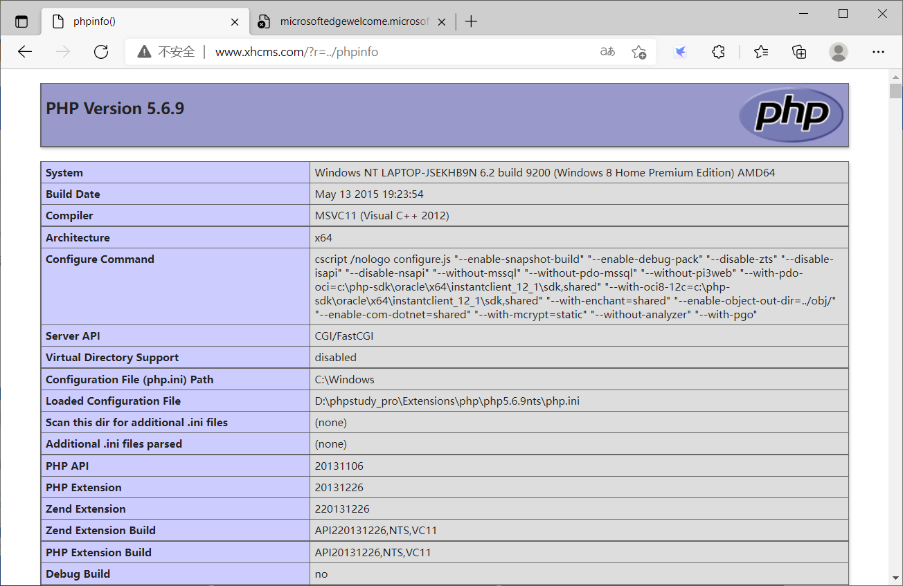The height and width of the screenshot is (586, 903).
Task: Select the 'CGI/FastCGI' value
Action: (344, 336)
